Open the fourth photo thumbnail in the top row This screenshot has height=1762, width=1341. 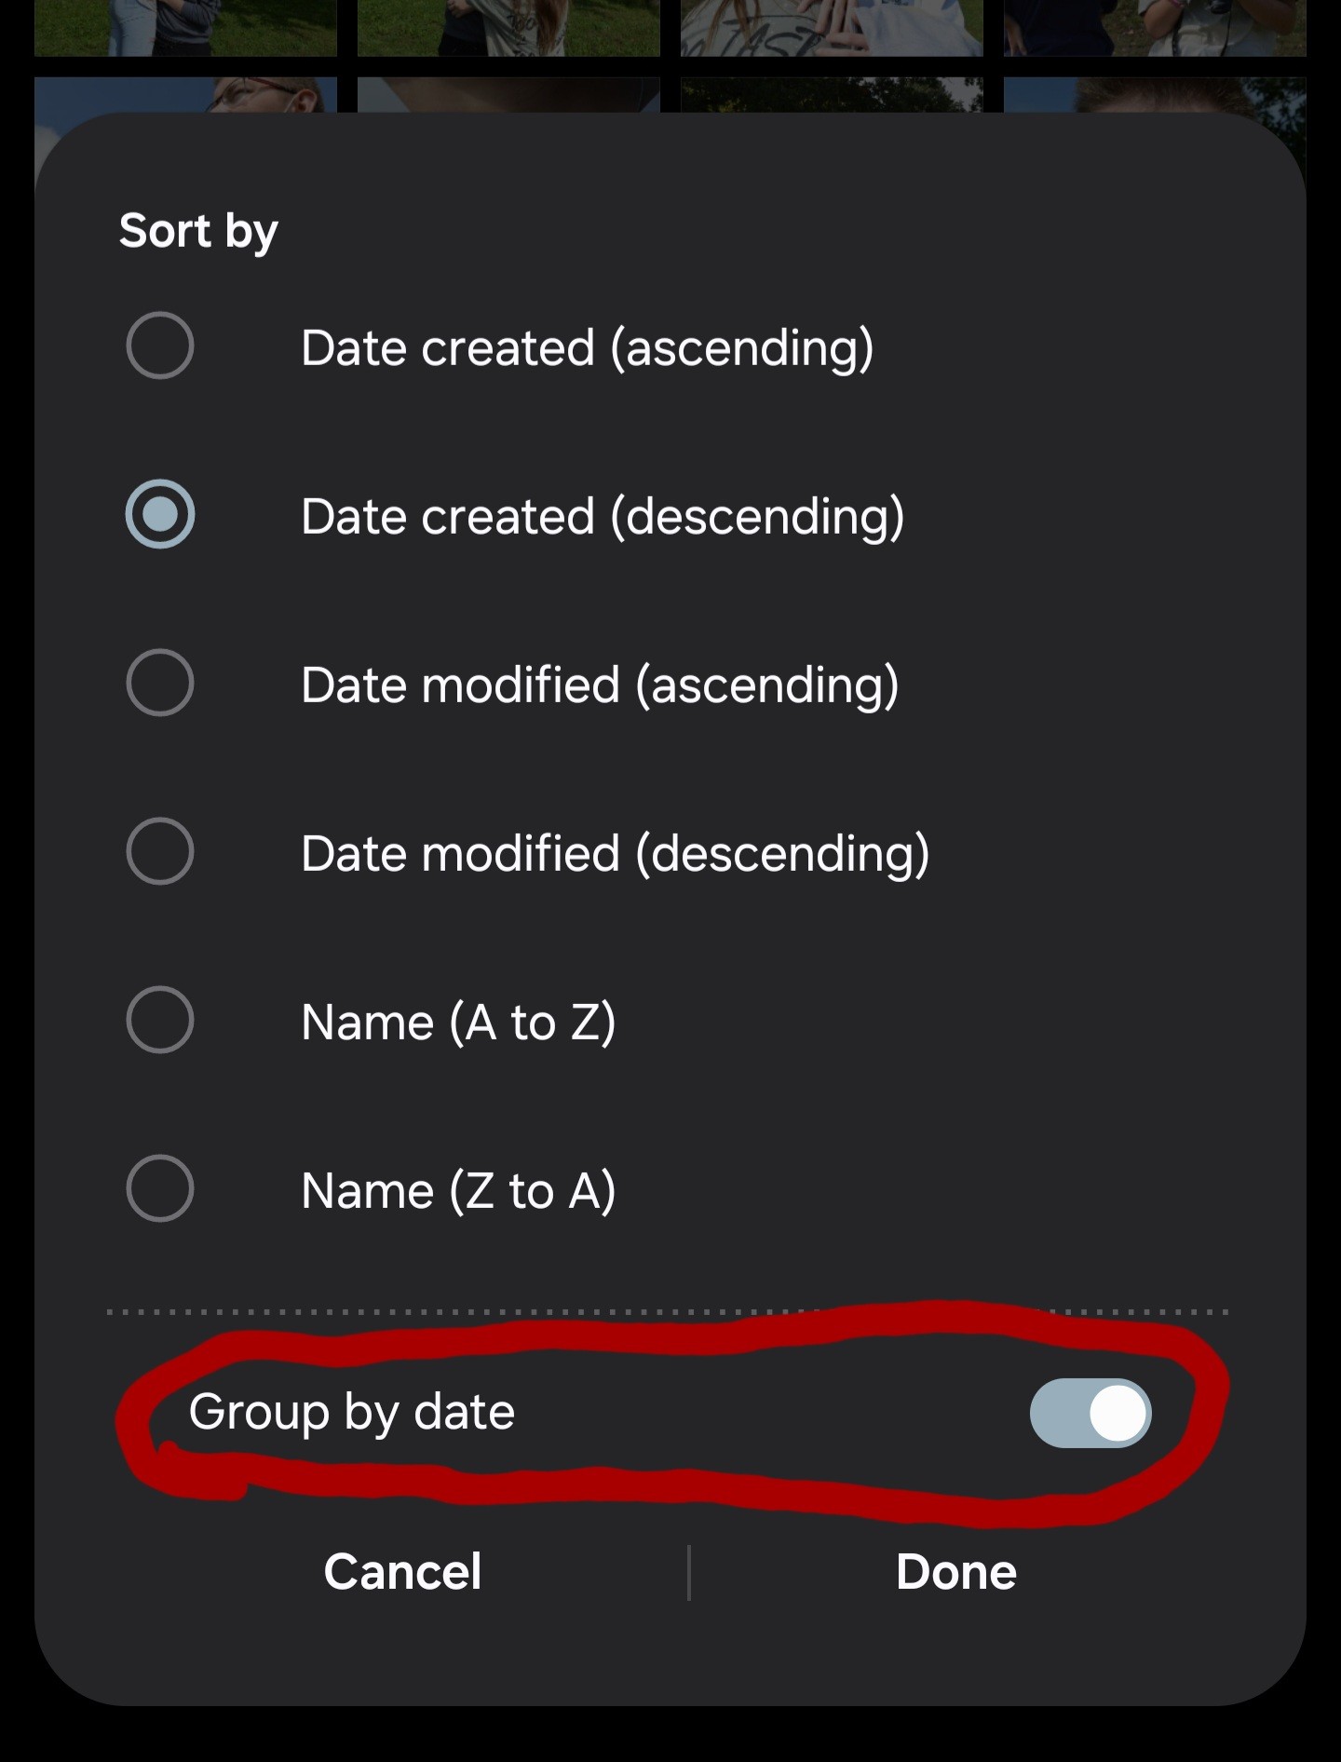pos(1155,28)
